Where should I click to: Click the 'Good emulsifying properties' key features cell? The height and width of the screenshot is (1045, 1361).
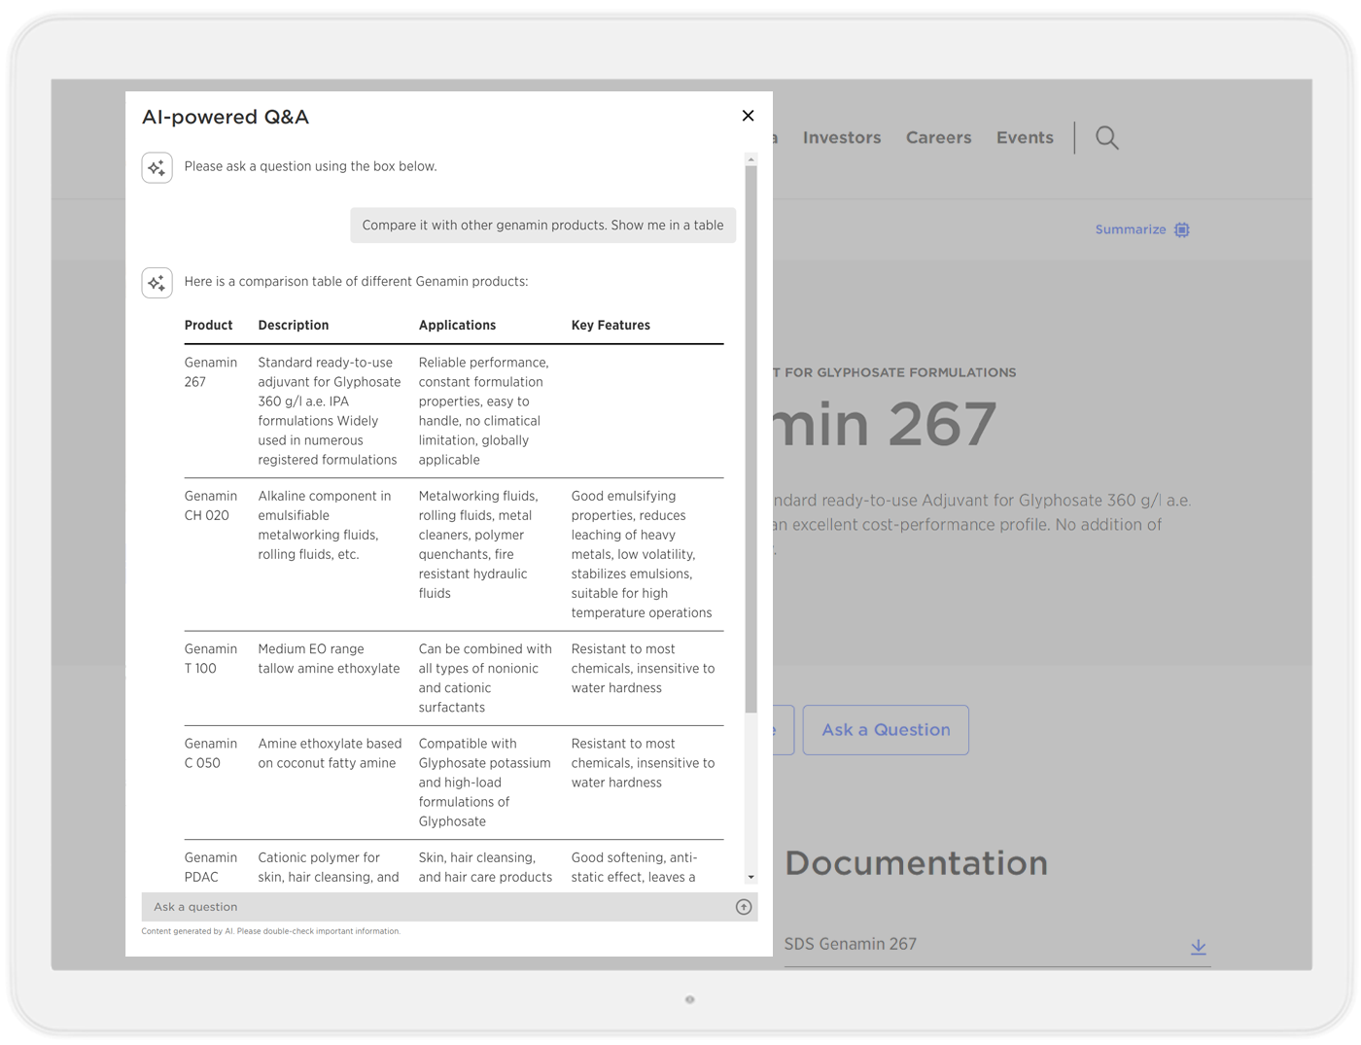click(642, 554)
